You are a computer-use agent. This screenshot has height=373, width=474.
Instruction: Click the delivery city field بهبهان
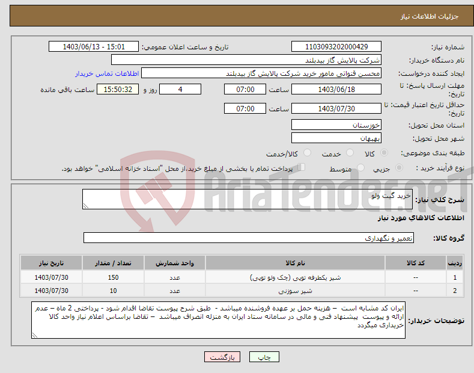pyautogui.click(x=336, y=138)
